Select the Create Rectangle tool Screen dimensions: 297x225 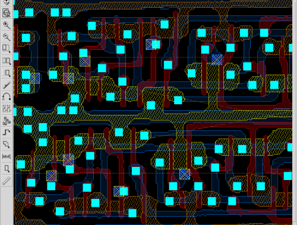[x=7, y=169]
